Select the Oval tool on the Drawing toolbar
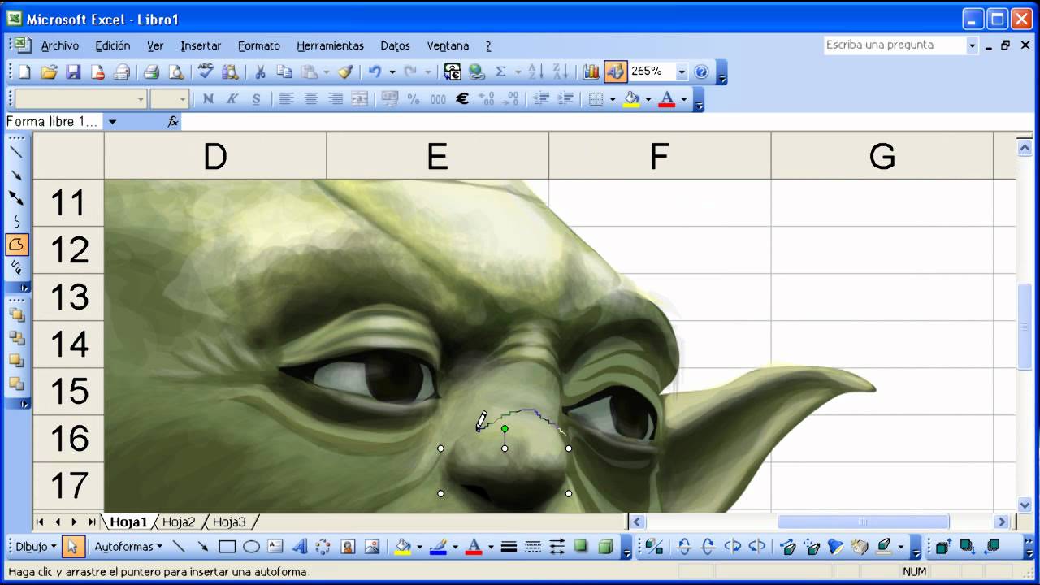This screenshot has width=1040, height=585. pyautogui.click(x=252, y=547)
